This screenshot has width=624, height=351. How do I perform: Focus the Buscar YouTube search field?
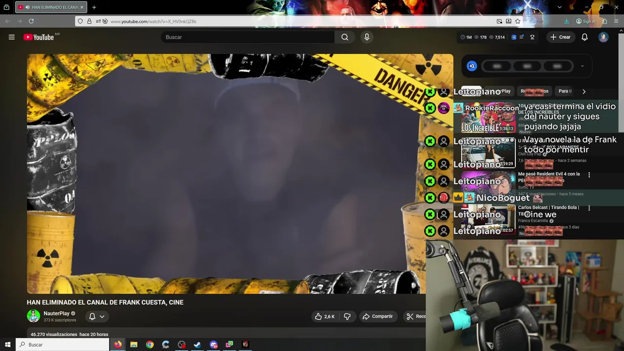pos(248,37)
